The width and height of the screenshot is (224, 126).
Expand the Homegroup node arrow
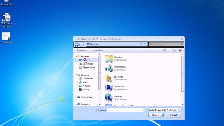tap(76, 97)
